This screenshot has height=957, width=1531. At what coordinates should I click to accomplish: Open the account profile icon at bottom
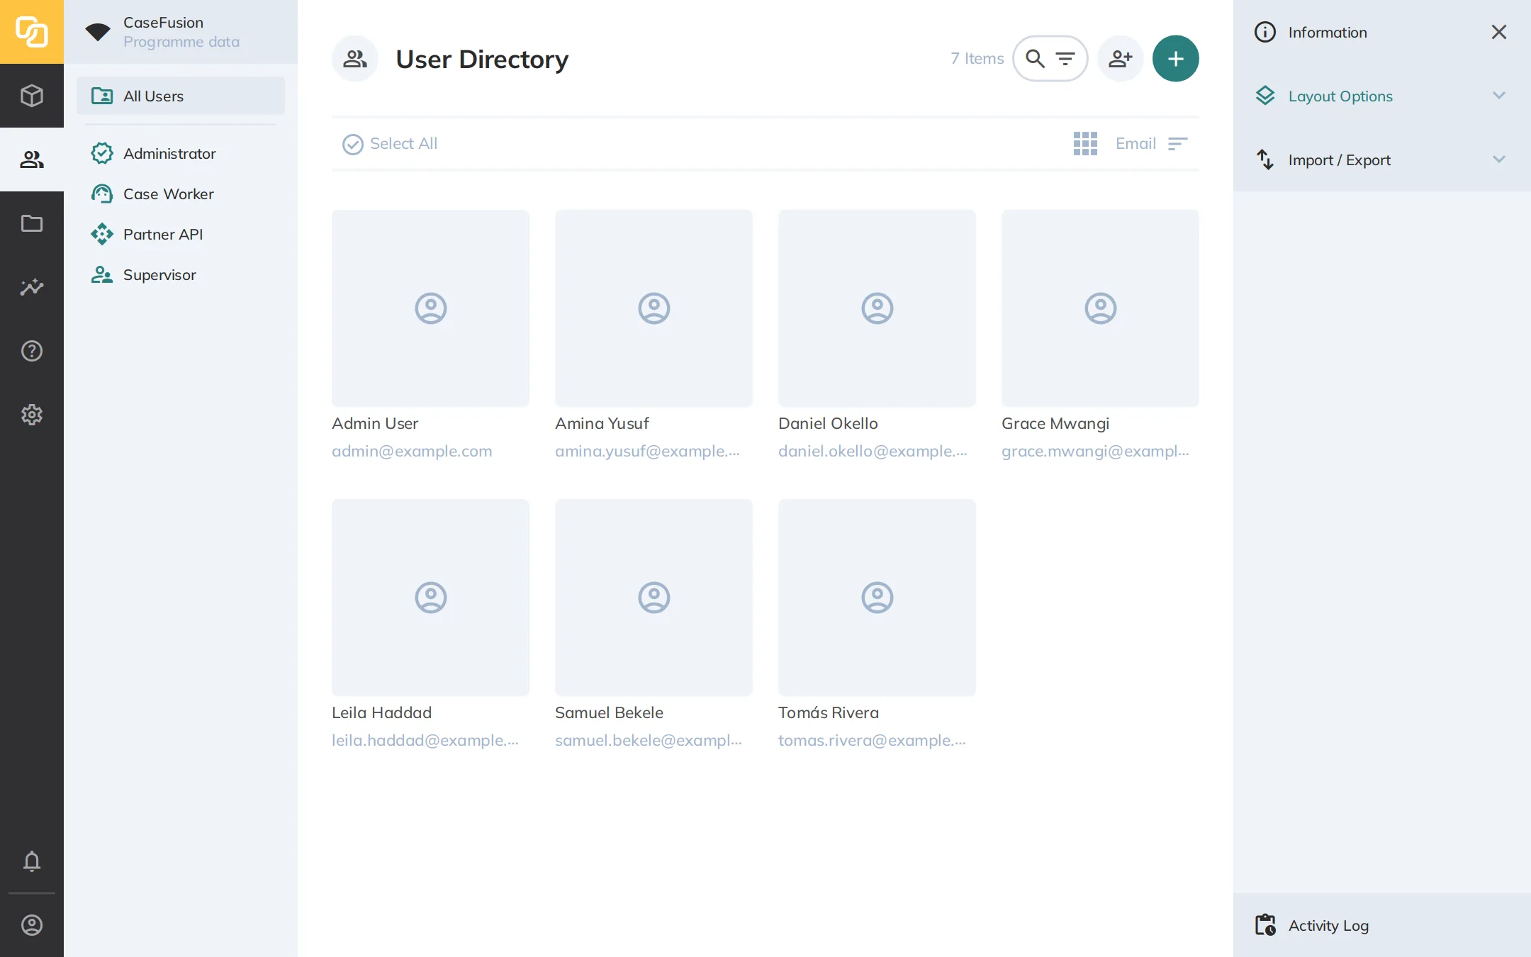(x=32, y=925)
